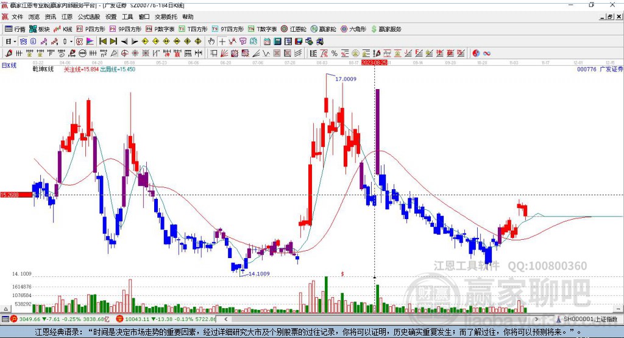Click the 17.0009 high price label
This screenshot has height=338, width=624.
(x=346, y=79)
